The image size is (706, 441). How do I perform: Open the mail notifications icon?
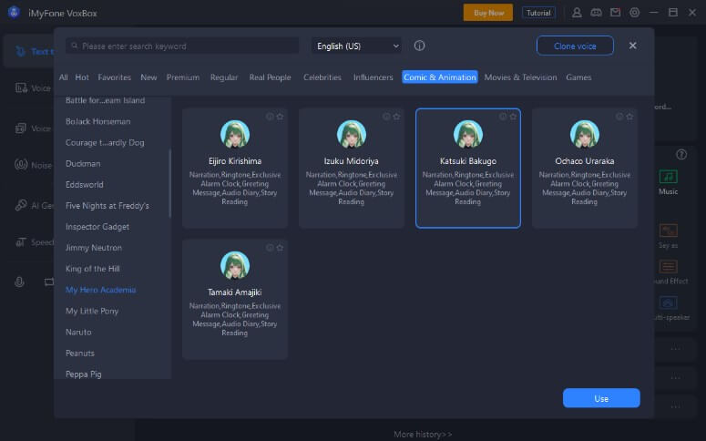click(615, 13)
